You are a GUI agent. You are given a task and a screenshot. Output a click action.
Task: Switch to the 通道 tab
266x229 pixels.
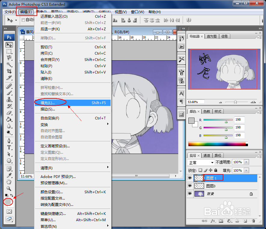click(207, 155)
